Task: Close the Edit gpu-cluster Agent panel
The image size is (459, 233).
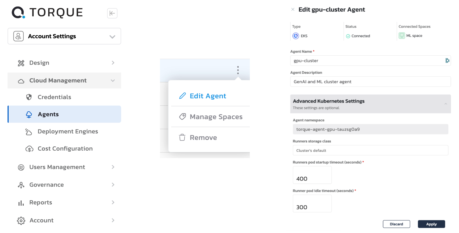Action: (x=293, y=9)
